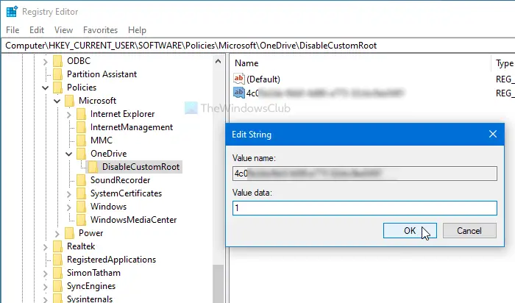The height and width of the screenshot is (303, 515).
Task: Click the Value data field
Action: 365,208
